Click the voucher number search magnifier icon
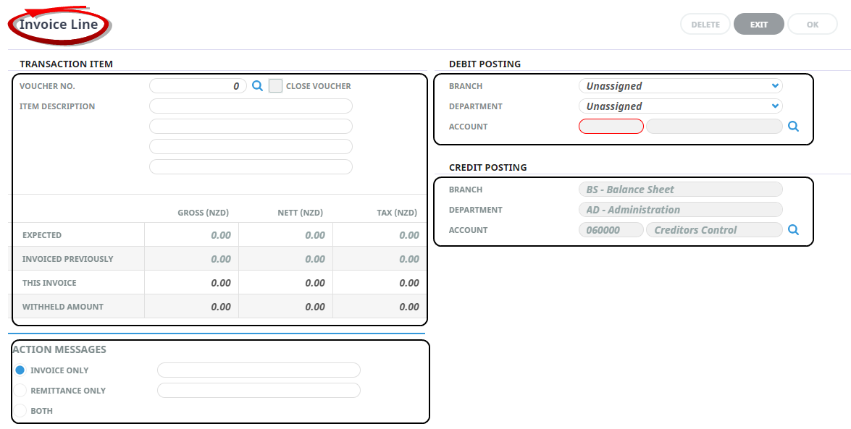Screen dimensions: 851x429 pos(257,86)
